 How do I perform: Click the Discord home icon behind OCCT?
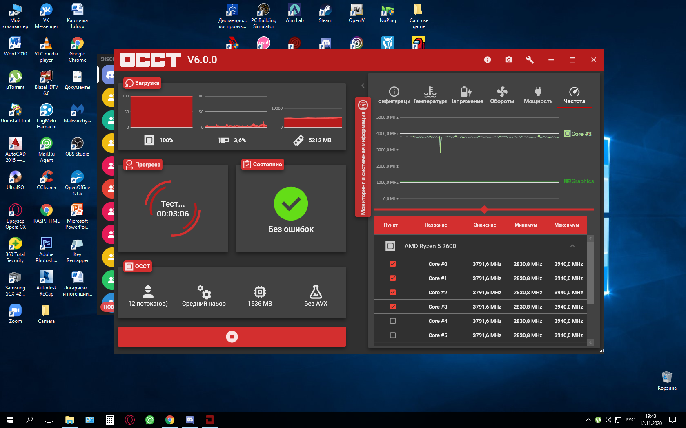point(109,75)
